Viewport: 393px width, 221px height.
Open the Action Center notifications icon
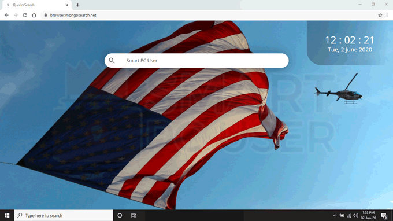(x=384, y=215)
